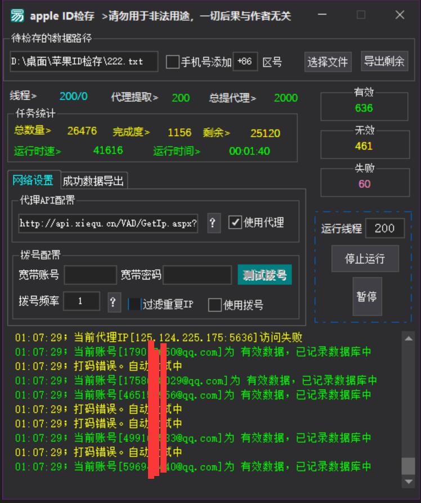Switch to the 网络设置 tab
The height and width of the screenshot is (503, 421).
[x=33, y=181]
